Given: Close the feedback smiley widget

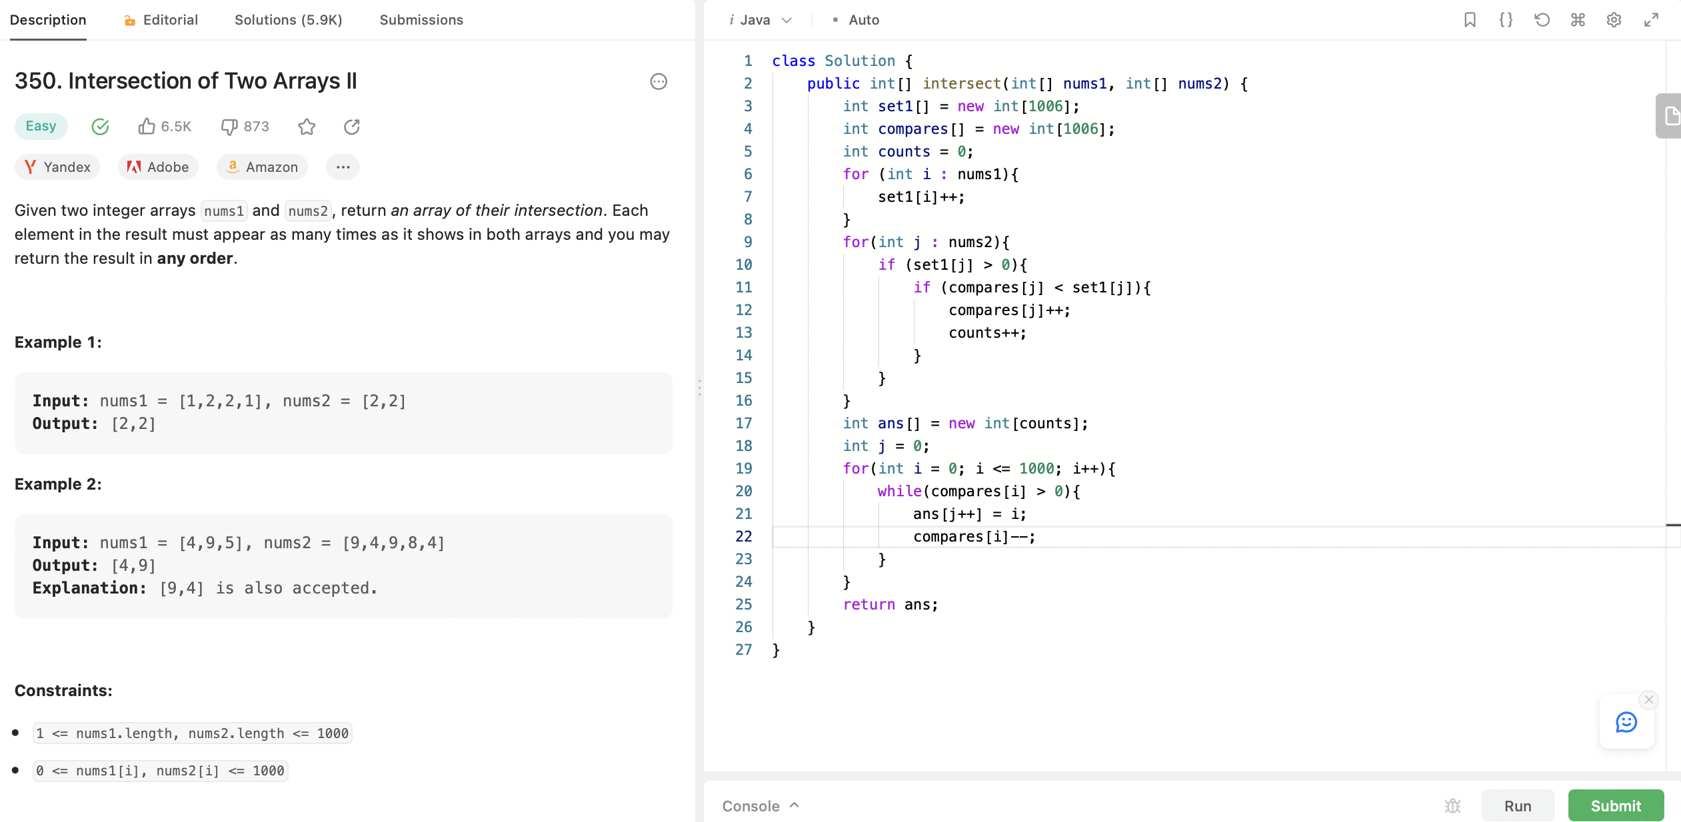Looking at the screenshot, I should pos(1649,699).
